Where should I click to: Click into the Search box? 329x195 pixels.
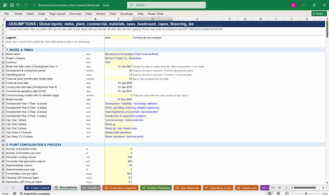(166, 5)
